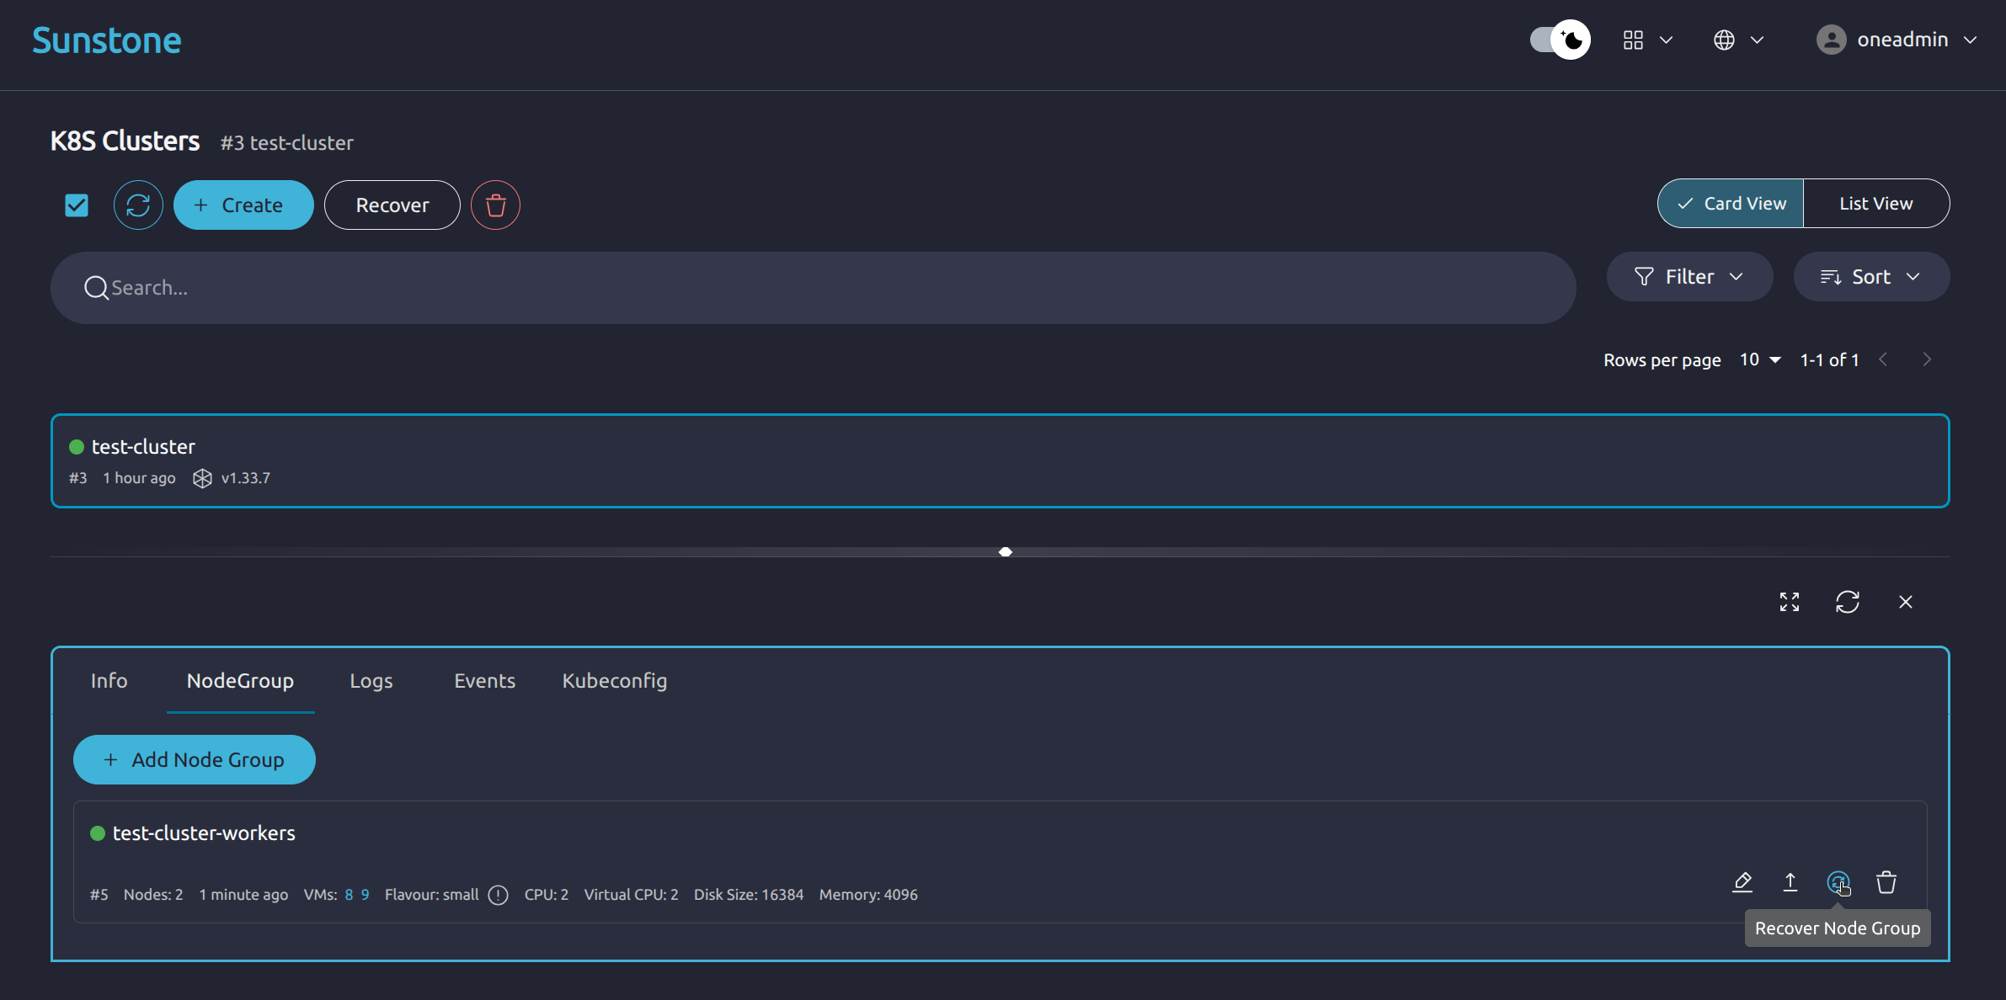Click the Virtual CPU: 2 label
This screenshot has height=1000, width=2006.
[631, 895]
